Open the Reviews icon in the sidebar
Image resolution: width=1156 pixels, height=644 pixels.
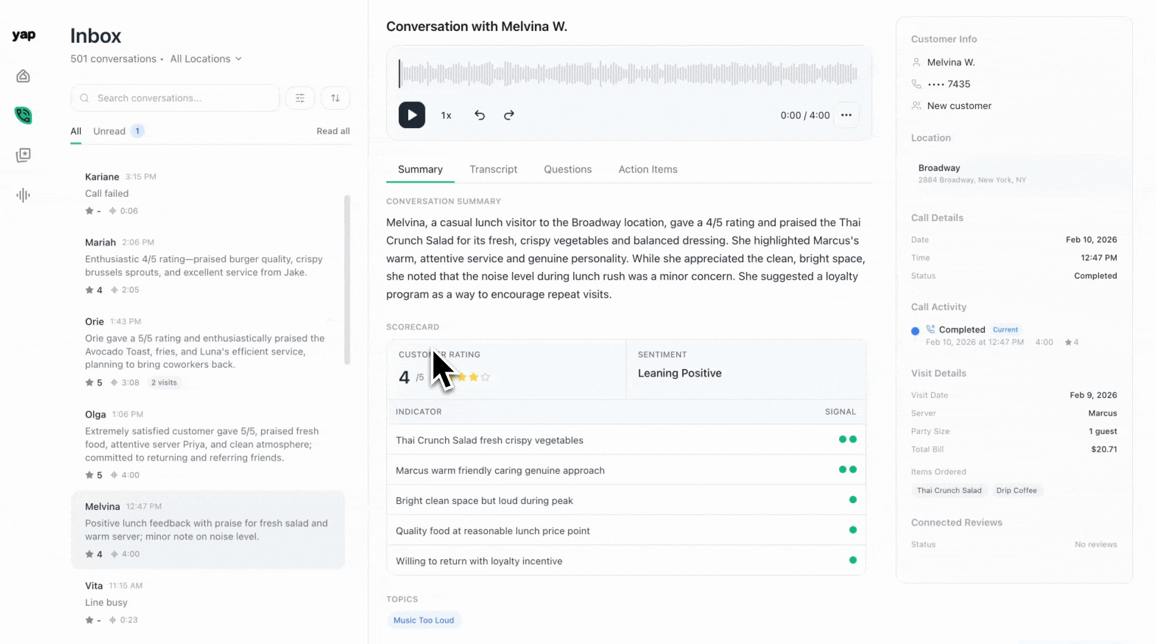pyautogui.click(x=23, y=155)
